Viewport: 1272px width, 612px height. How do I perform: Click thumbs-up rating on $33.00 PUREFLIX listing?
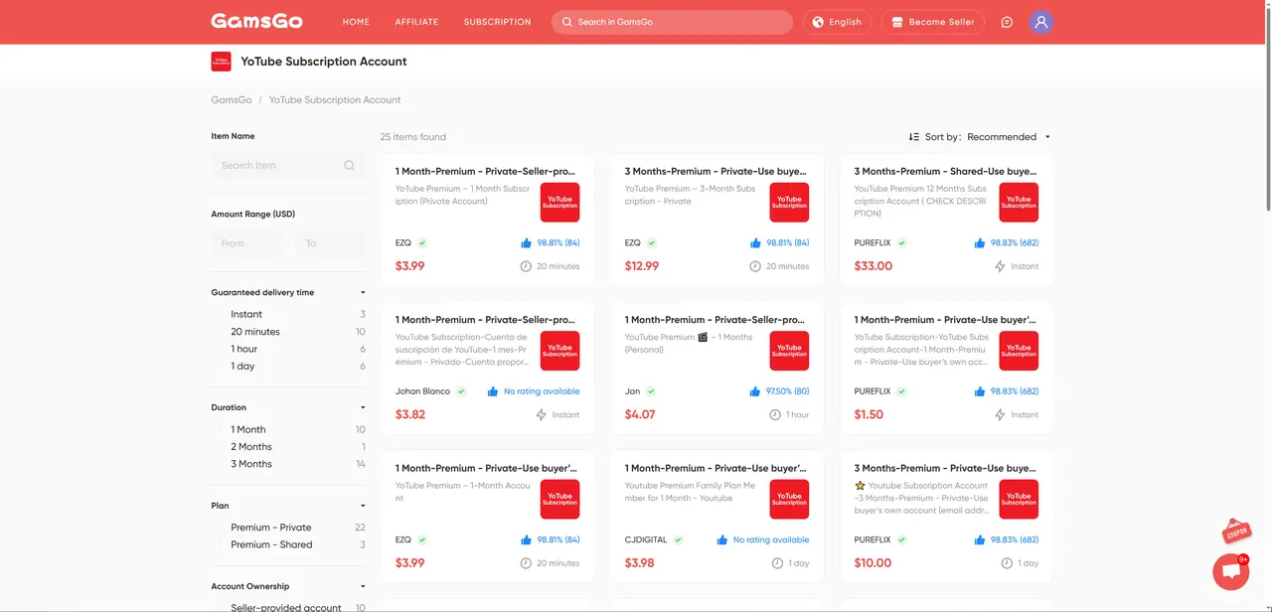pyautogui.click(x=980, y=242)
